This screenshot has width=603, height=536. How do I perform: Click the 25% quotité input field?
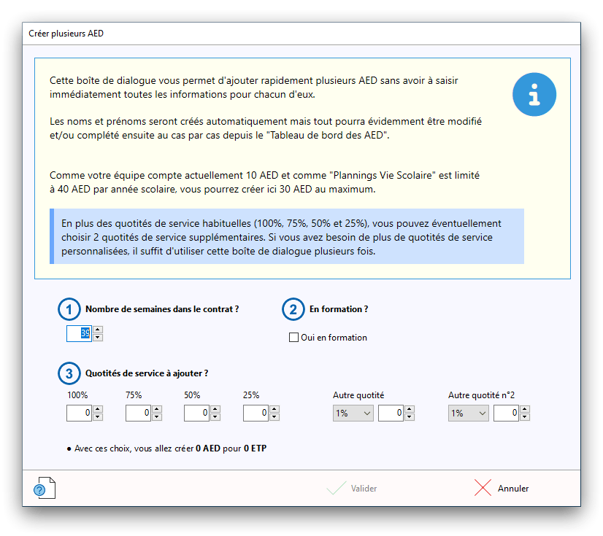pos(256,413)
